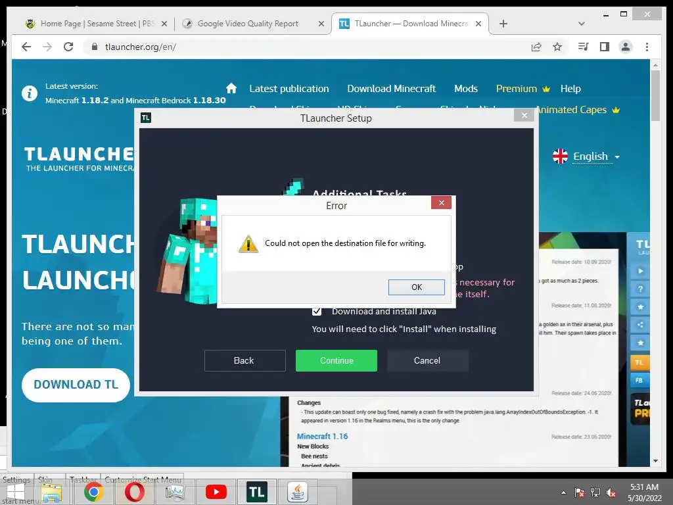This screenshot has height=505, width=673.
Task: Click the TL icon in the TLauncher Setup title bar
Action: (x=146, y=118)
